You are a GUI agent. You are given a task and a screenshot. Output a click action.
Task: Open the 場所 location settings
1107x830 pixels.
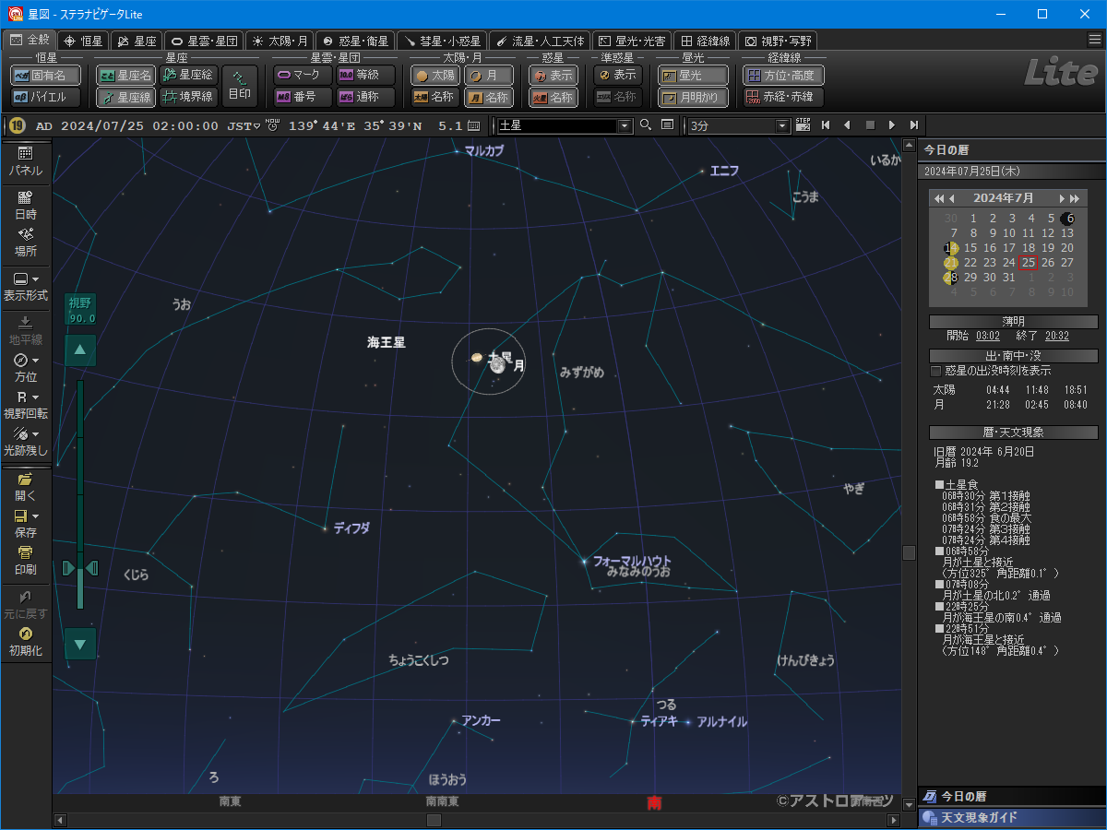(26, 242)
